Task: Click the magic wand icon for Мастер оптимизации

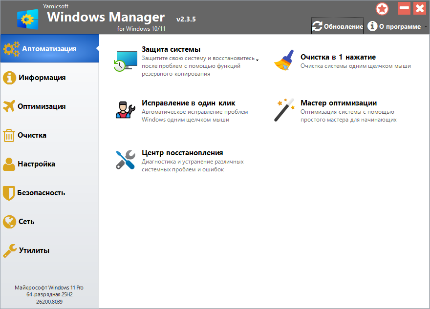Action: 284,110
